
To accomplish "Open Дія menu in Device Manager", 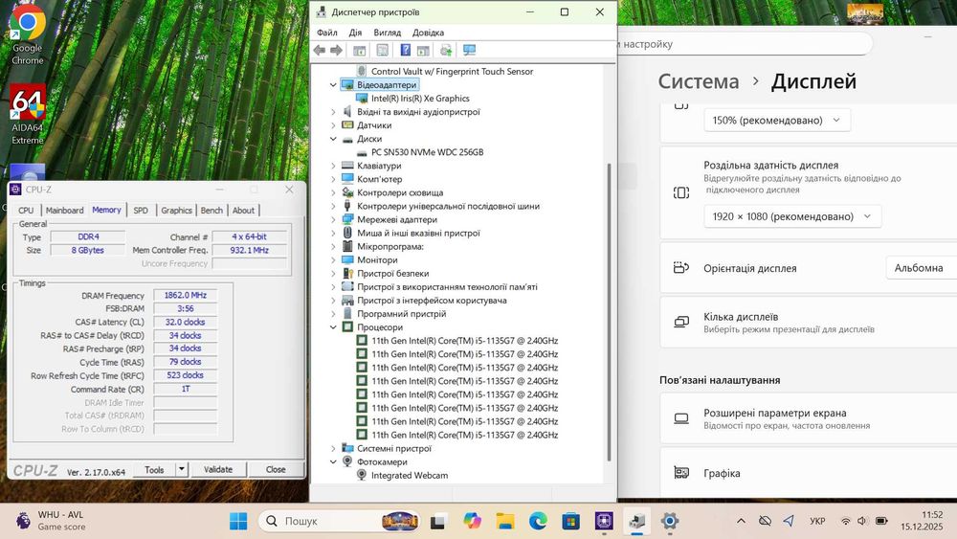I will pos(355,33).
